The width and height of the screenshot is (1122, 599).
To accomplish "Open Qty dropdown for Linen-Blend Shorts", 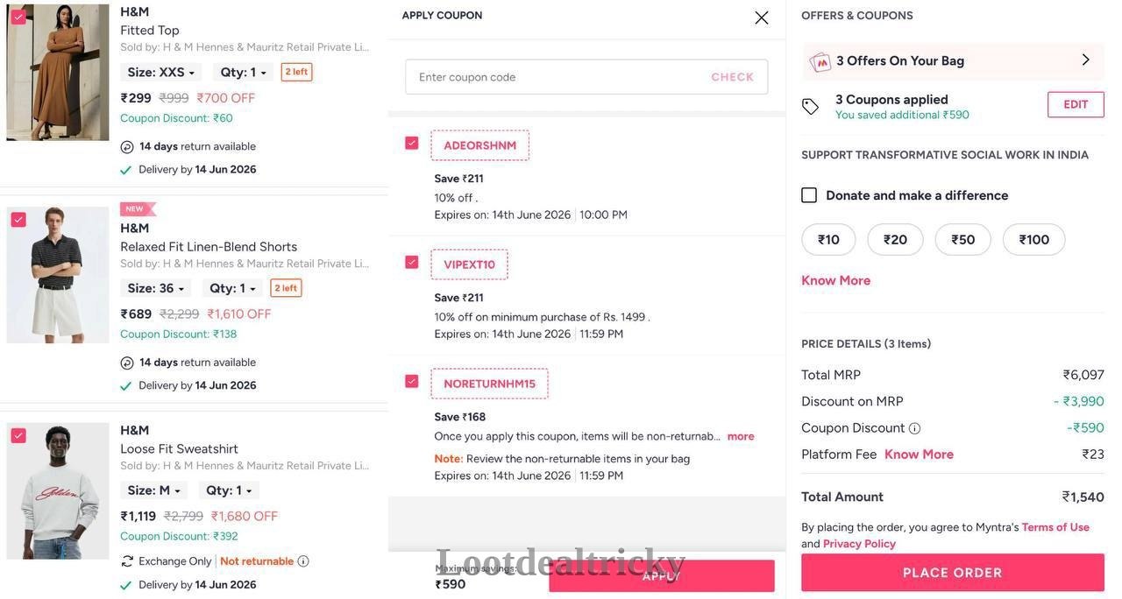I will 233,288.
